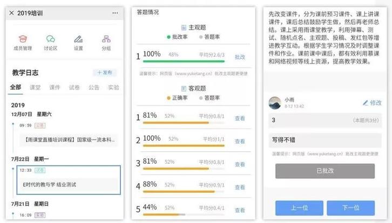Go to 上一位 previous student
The width and height of the screenshot is (392, 223).
coord(299,208)
